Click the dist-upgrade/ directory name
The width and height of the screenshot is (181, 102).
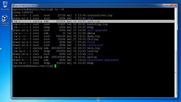[x=97, y=30]
